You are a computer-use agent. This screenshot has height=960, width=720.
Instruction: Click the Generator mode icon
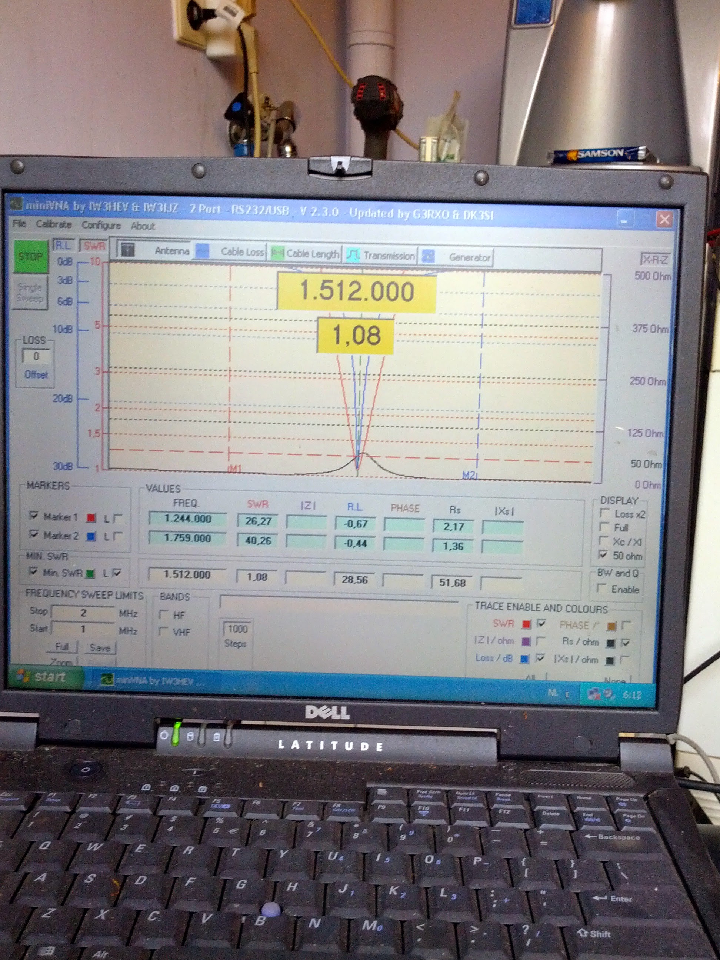(429, 256)
